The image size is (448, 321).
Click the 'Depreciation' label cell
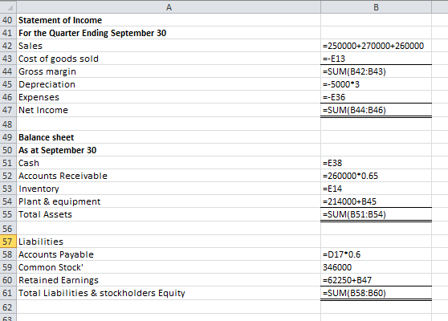(169, 84)
